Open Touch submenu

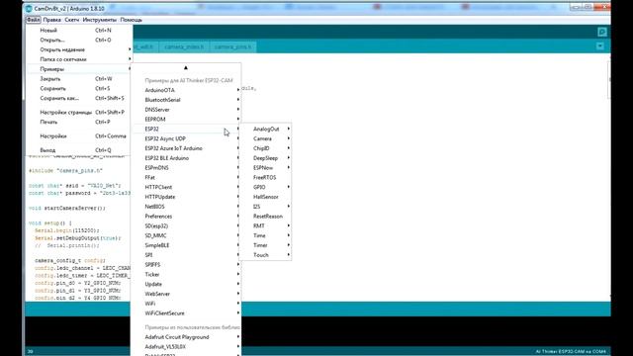point(266,255)
